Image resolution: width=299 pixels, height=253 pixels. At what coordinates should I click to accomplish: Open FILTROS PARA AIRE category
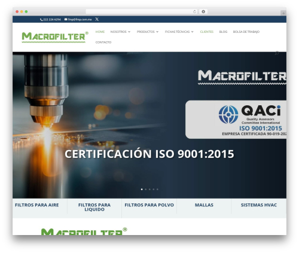tap(37, 205)
